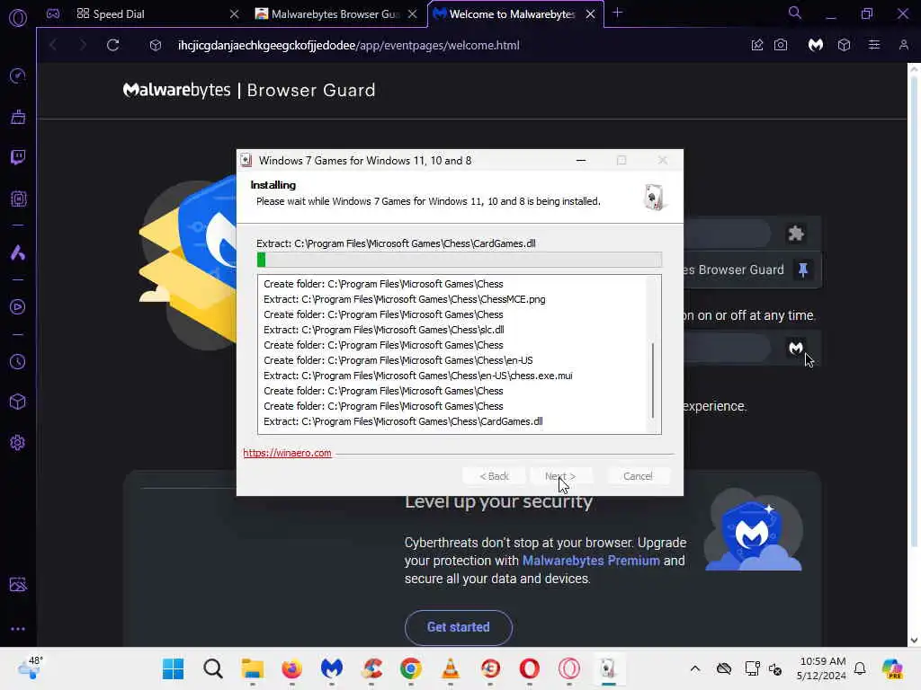Open the Malwarebytes Premium link
The image size is (921, 690).
pyautogui.click(x=591, y=561)
